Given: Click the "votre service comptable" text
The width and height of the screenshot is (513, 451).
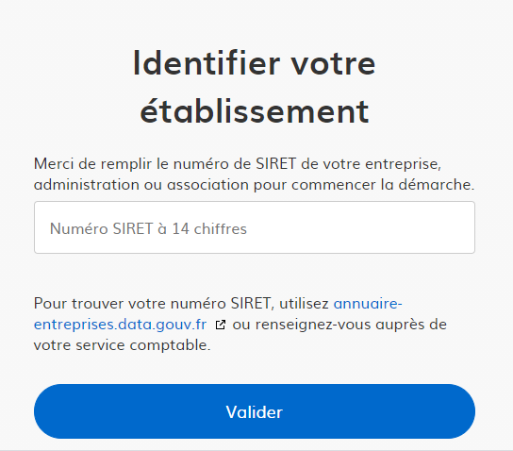Looking at the screenshot, I should click(x=121, y=345).
